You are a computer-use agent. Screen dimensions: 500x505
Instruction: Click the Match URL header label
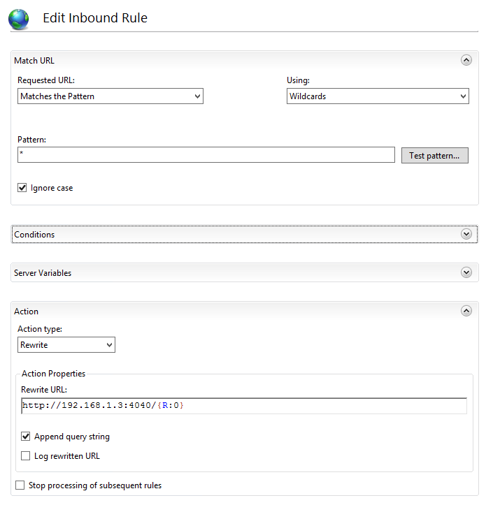click(34, 61)
